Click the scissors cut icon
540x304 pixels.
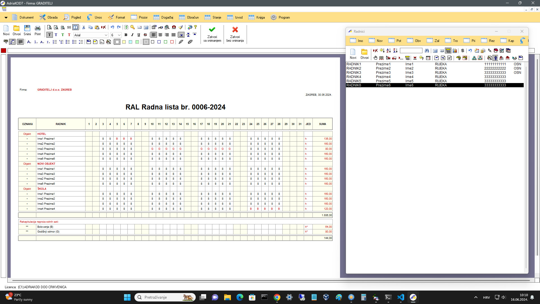point(84,27)
